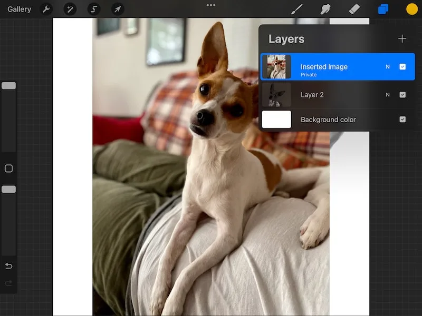The image size is (422, 316).
Task: Select Layer 2 in the Layers panel
Action: (338, 95)
